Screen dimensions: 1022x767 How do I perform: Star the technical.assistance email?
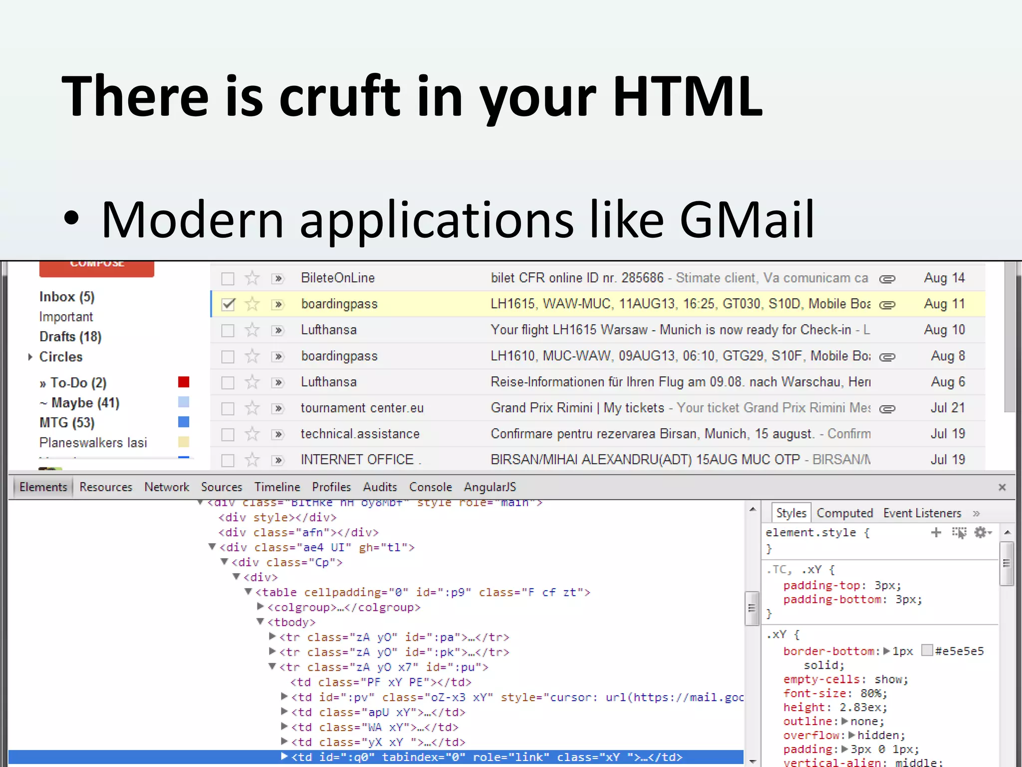pos(252,434)
